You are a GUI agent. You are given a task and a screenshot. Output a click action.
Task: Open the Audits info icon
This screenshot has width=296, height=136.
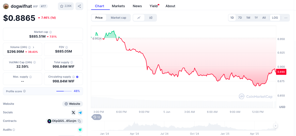pyautogui.click(x=14, y=130)
